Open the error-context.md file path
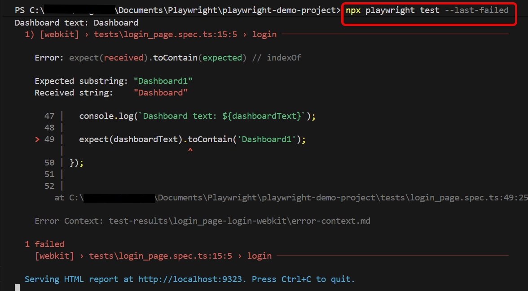The image size is (528, 291). 239,221
